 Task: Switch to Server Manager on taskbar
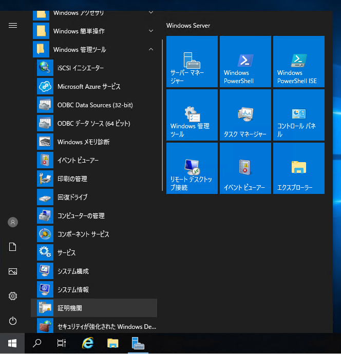[x=138, y=343]
